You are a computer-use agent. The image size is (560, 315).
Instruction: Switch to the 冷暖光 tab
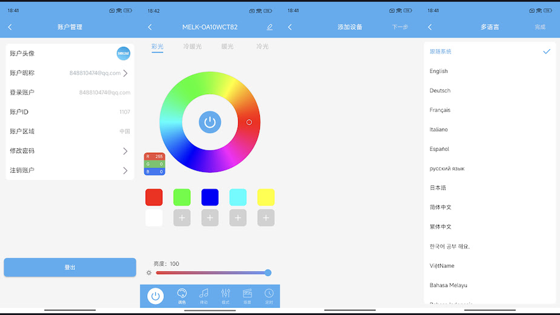[192, 46]
